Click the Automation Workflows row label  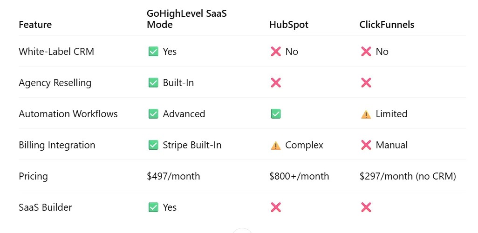tap(68, 114)
